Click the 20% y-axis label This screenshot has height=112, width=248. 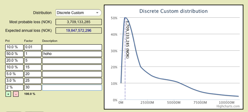[x=114, y=67]
